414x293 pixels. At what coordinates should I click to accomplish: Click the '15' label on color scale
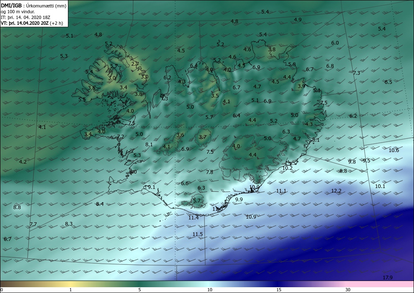[279, 290]
